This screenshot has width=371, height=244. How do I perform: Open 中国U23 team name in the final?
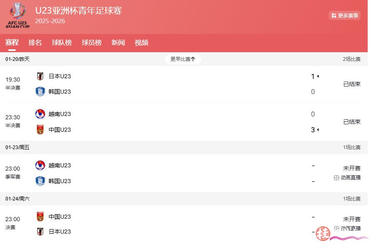click(x=60, y=217)
